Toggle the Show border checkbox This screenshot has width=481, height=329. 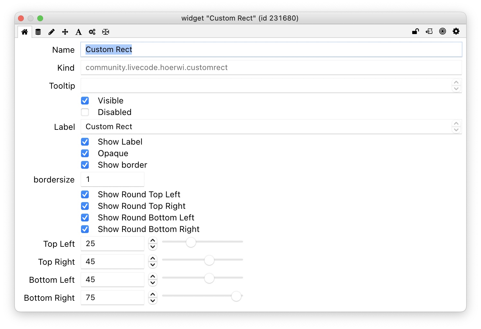85,165
